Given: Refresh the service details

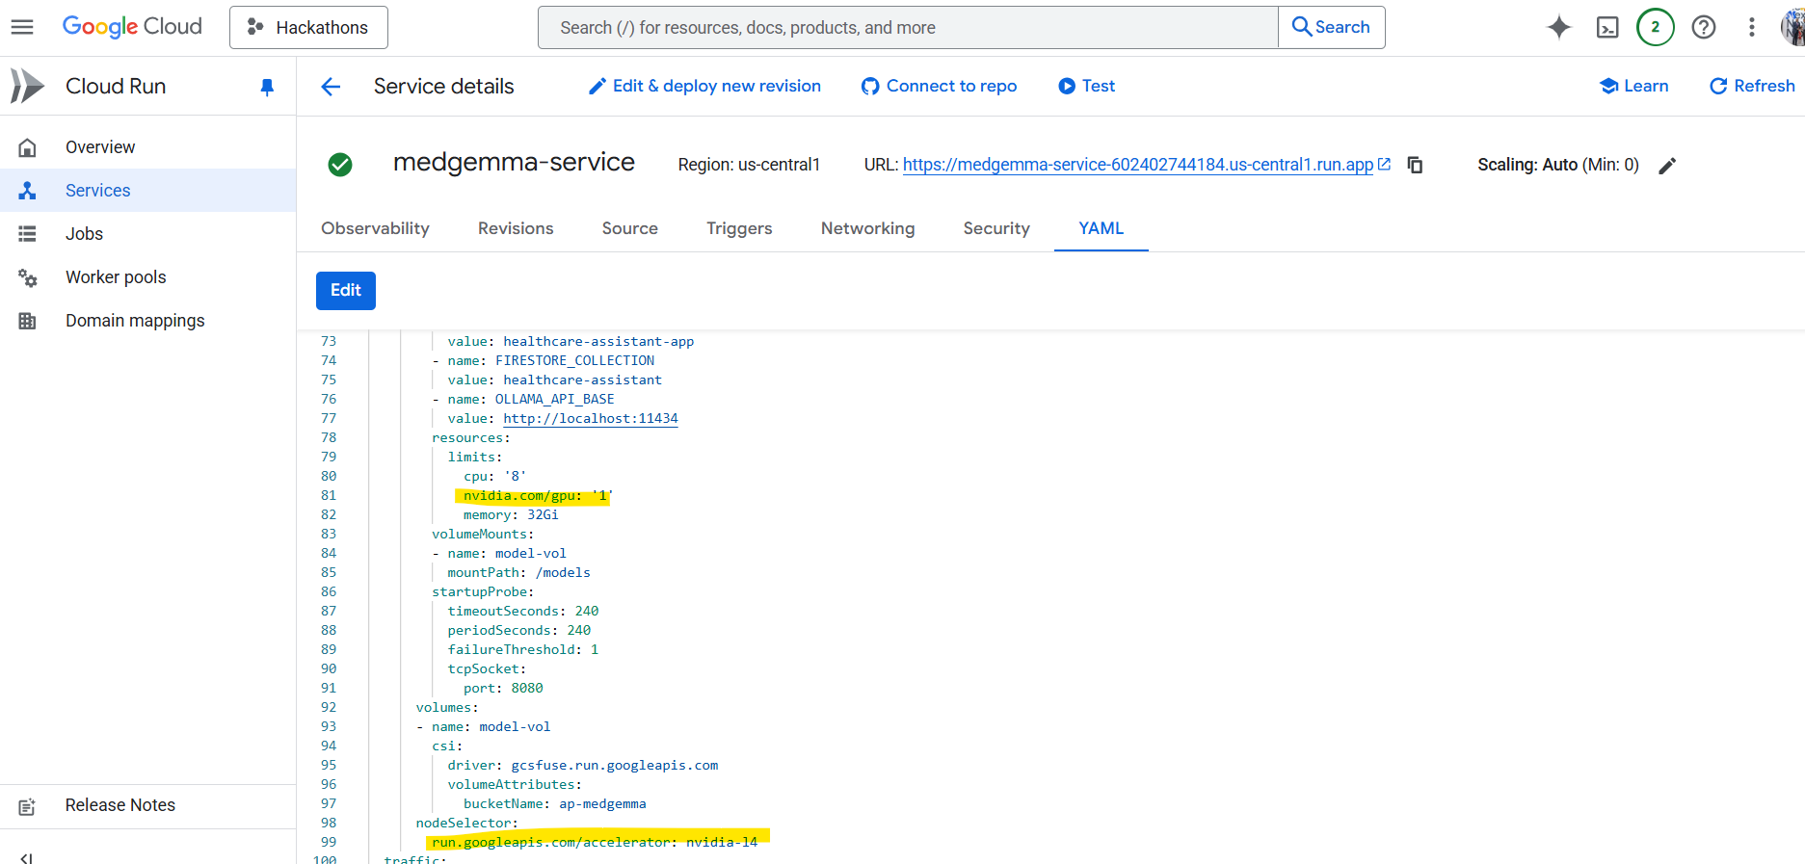Looking at the screenshot, I should (x=1752, y=86).
